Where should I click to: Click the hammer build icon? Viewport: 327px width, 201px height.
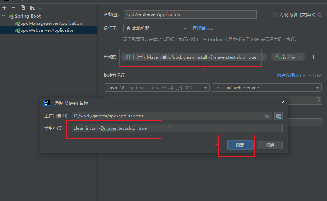click(x=278, y=57)
